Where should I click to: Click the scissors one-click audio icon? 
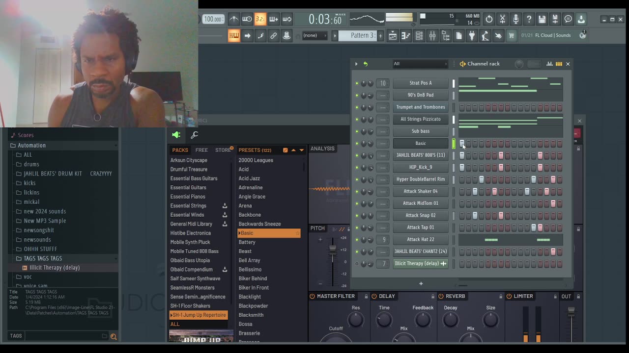tap(502, 19)
